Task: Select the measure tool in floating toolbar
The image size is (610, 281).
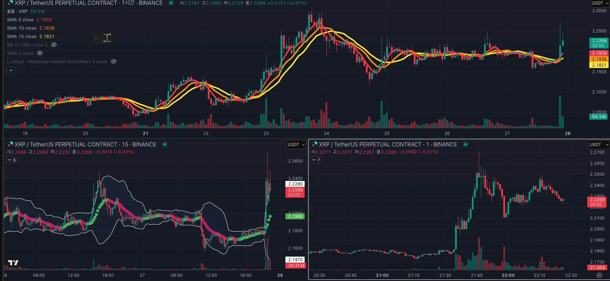Action: coord(107,38)
